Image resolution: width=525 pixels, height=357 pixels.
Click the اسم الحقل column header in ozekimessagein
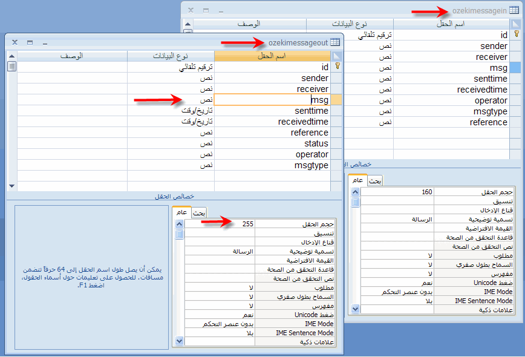click(451, 24)
